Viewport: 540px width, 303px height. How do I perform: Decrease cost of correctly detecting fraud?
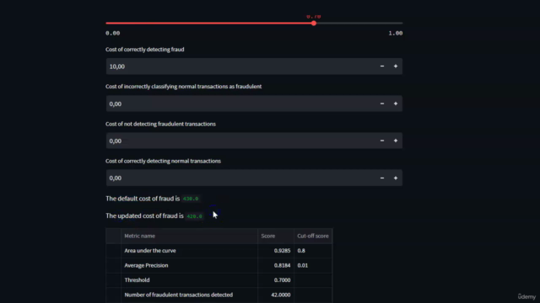(382, 66)
